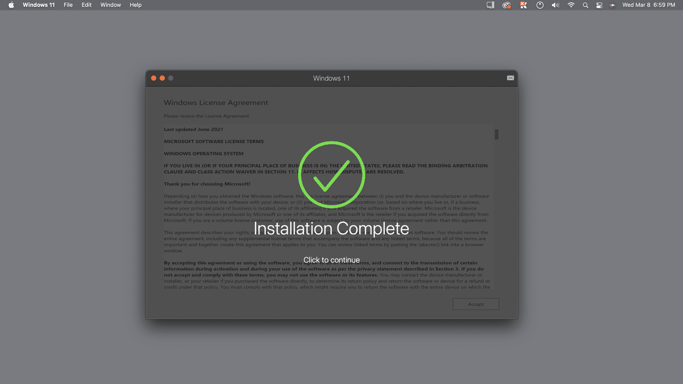The height and width of the screenshot is (384, 683).
Task: Click the envelope icon in window title bar
Action: tap(510, 78)
